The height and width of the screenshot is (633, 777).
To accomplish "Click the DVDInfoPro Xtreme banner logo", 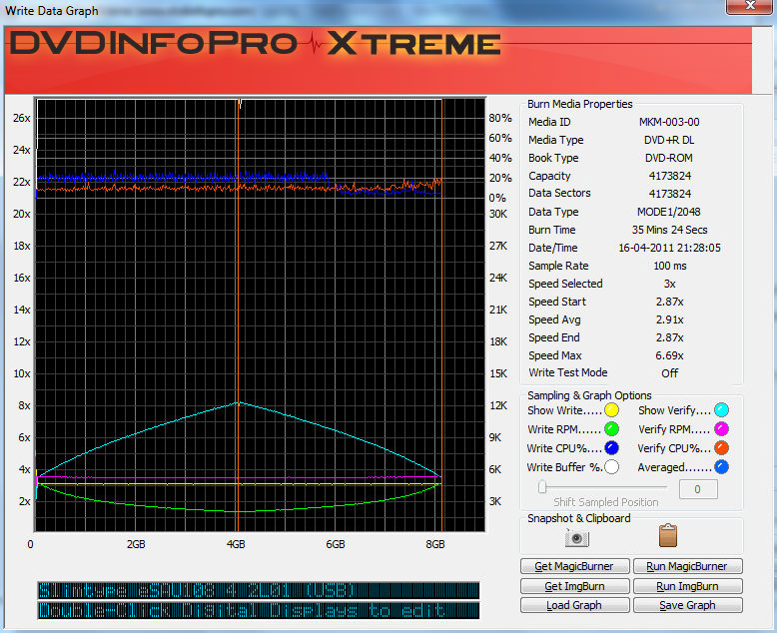I will [256, 44].
